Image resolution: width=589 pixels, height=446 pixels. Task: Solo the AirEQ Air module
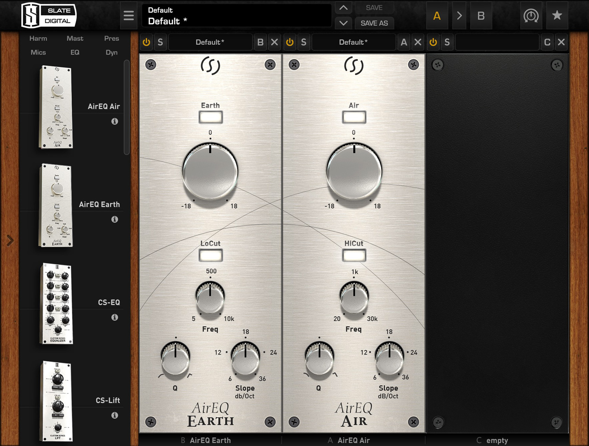304,42
